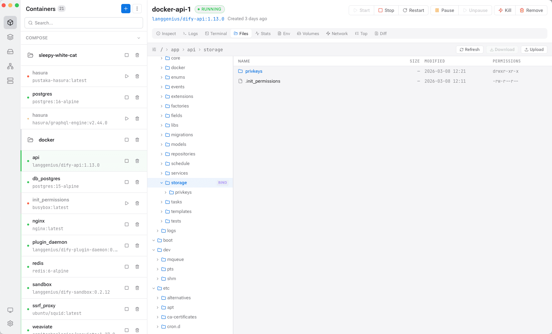Open settings gear in the sidebar
552x334 pixels.
tap(10, 323)
